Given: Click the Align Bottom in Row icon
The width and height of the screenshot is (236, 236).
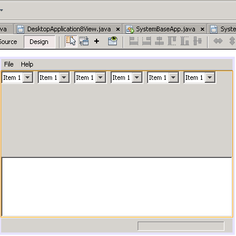Looking at the screenshot, I should pyautogui.click(x=185, y=41).
